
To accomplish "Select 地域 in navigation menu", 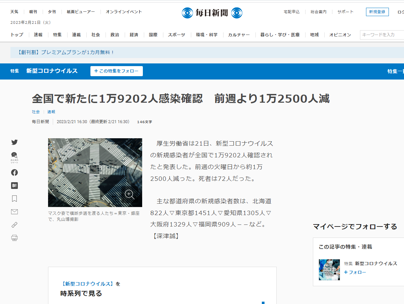I will click(x=314, y=35).
